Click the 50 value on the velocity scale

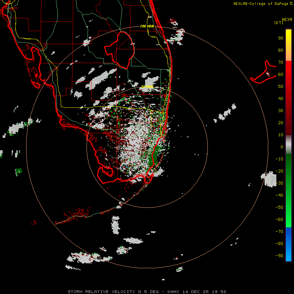pyautogui.click(x=281, y=87)
